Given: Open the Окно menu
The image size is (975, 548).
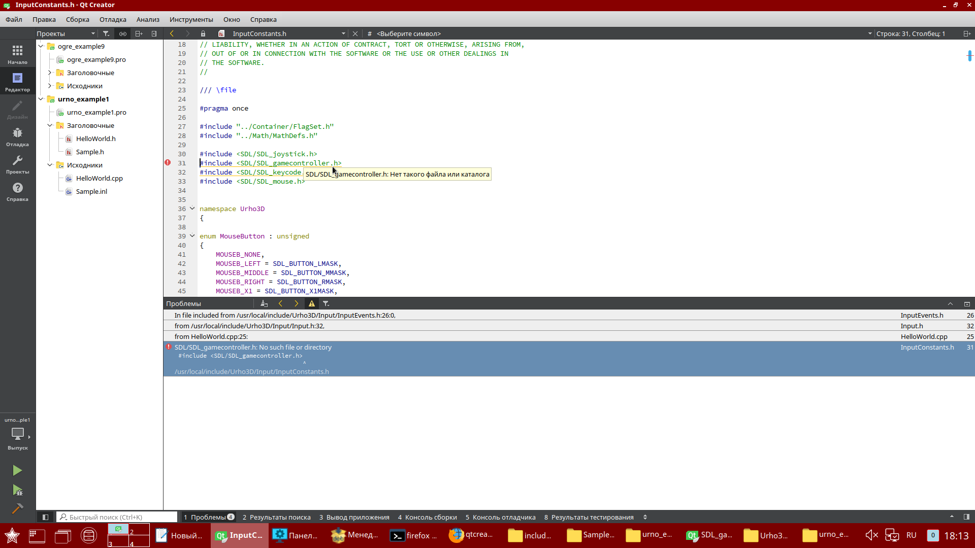Looking at the screenshot, I should 232,19.
